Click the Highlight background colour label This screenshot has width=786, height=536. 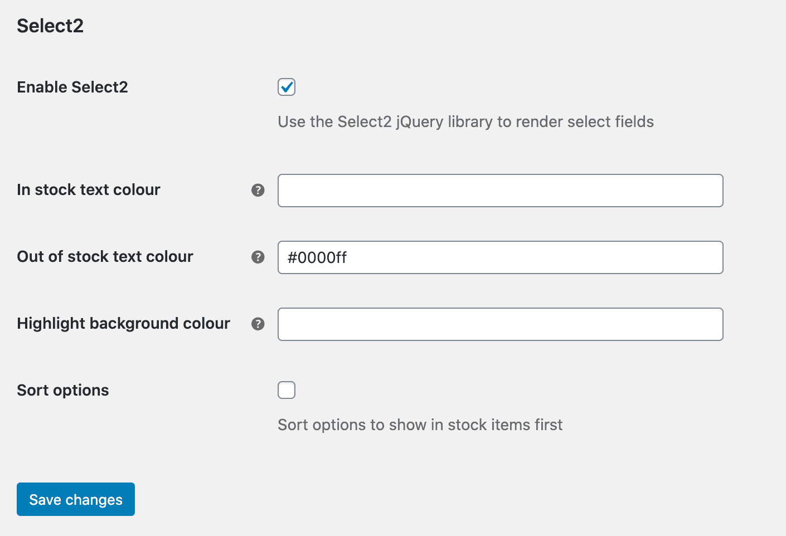point(123,323)
